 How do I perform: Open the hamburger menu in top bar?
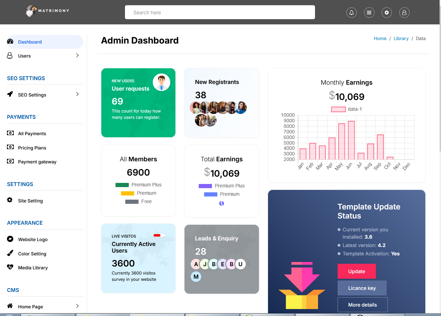click(369, 12)
